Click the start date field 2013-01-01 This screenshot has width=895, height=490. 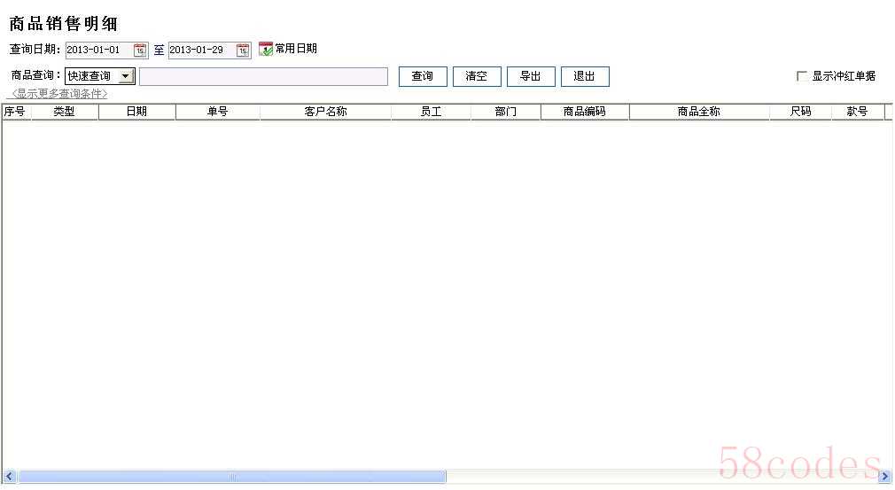[97, 51]
